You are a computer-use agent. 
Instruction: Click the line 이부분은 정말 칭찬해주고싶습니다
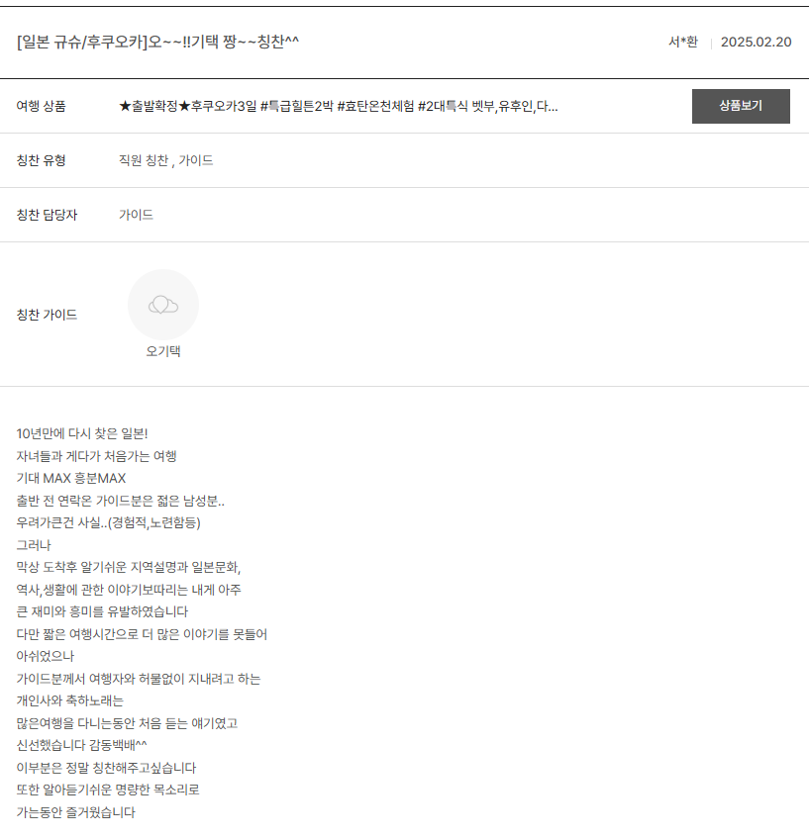[x=107, y=768]
